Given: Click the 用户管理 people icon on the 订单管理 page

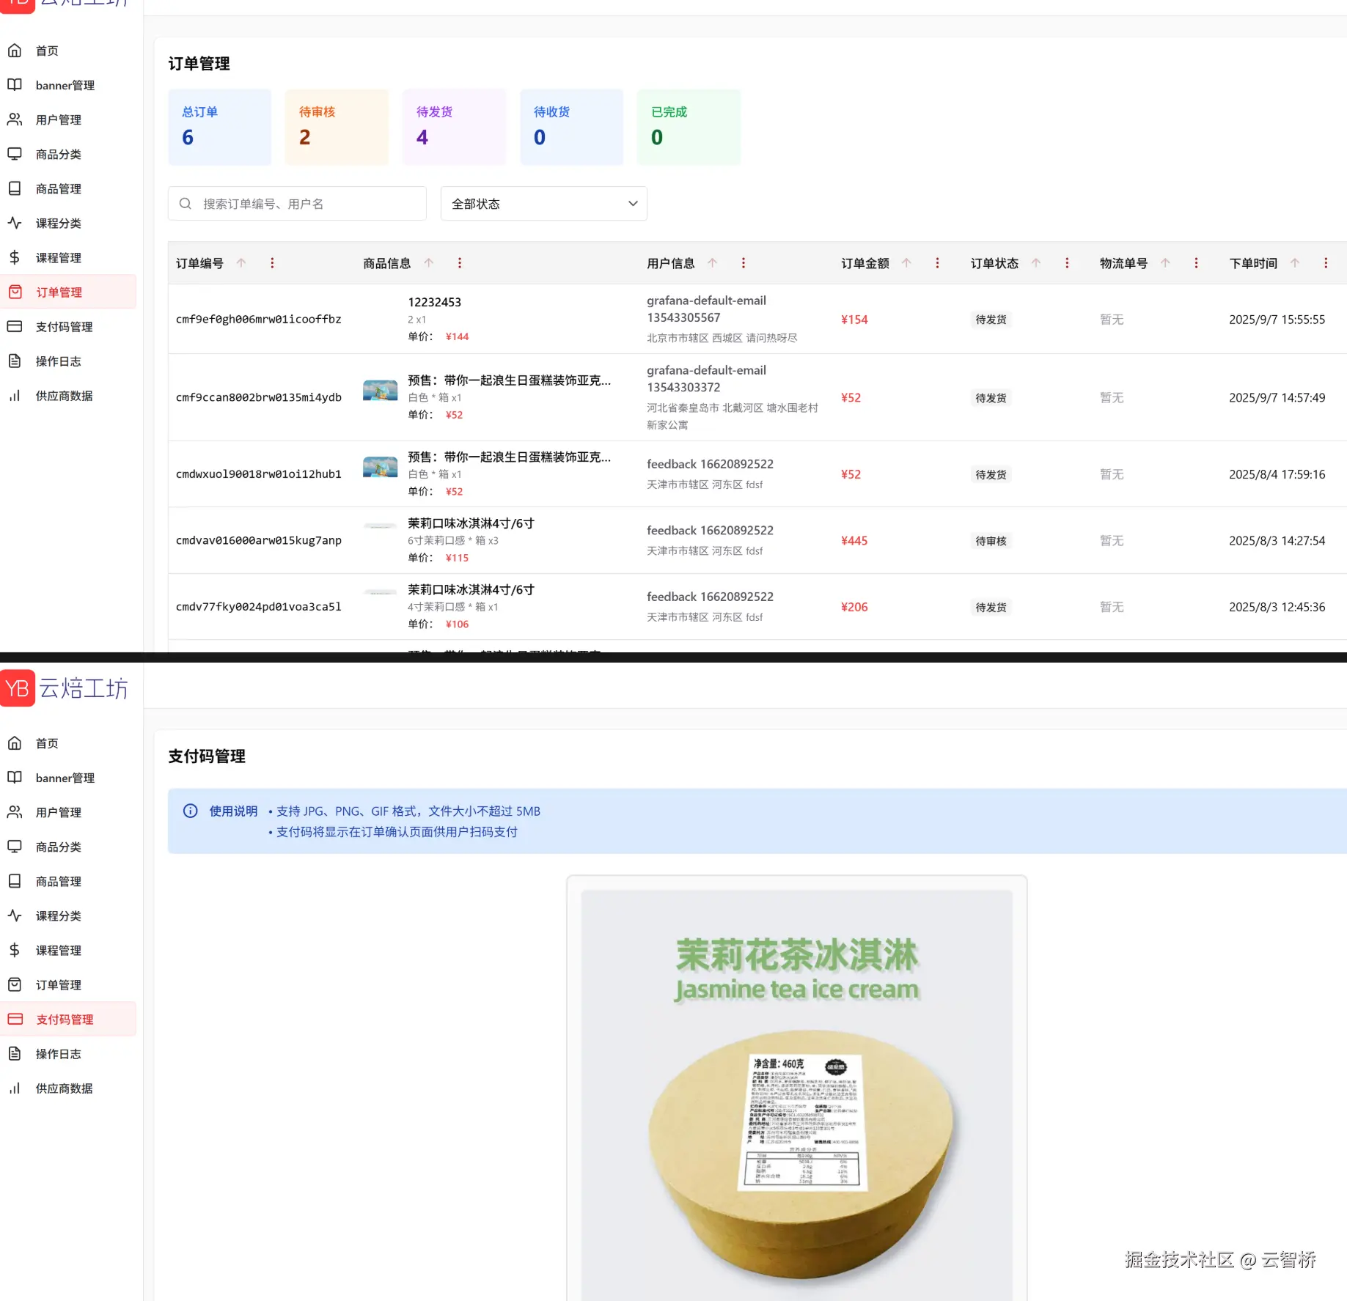Looking at the screenshot, I should tap(15, 119).
